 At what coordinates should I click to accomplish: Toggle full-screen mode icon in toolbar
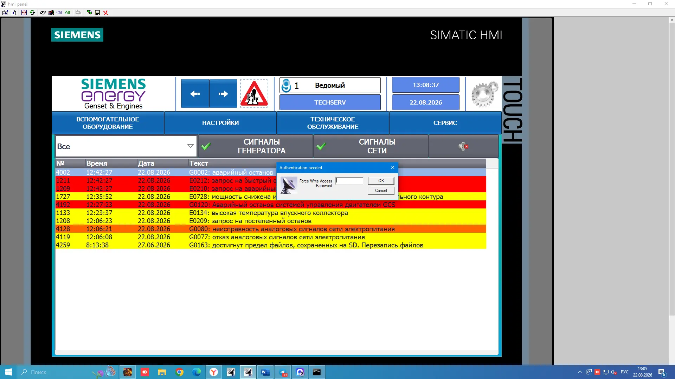[24, 13]
